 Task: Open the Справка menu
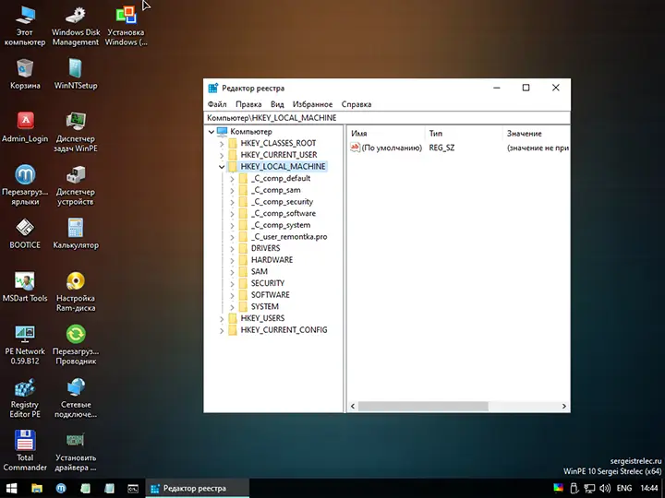[357, 104]
